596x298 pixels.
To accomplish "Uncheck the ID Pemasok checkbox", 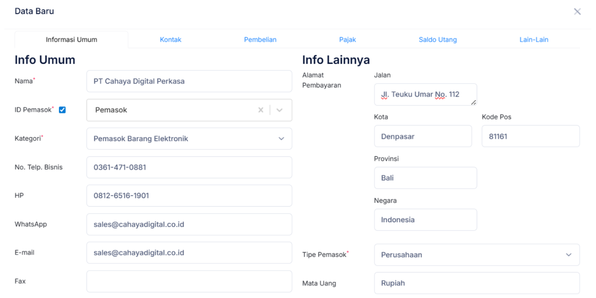I will [x=62, y=110].
